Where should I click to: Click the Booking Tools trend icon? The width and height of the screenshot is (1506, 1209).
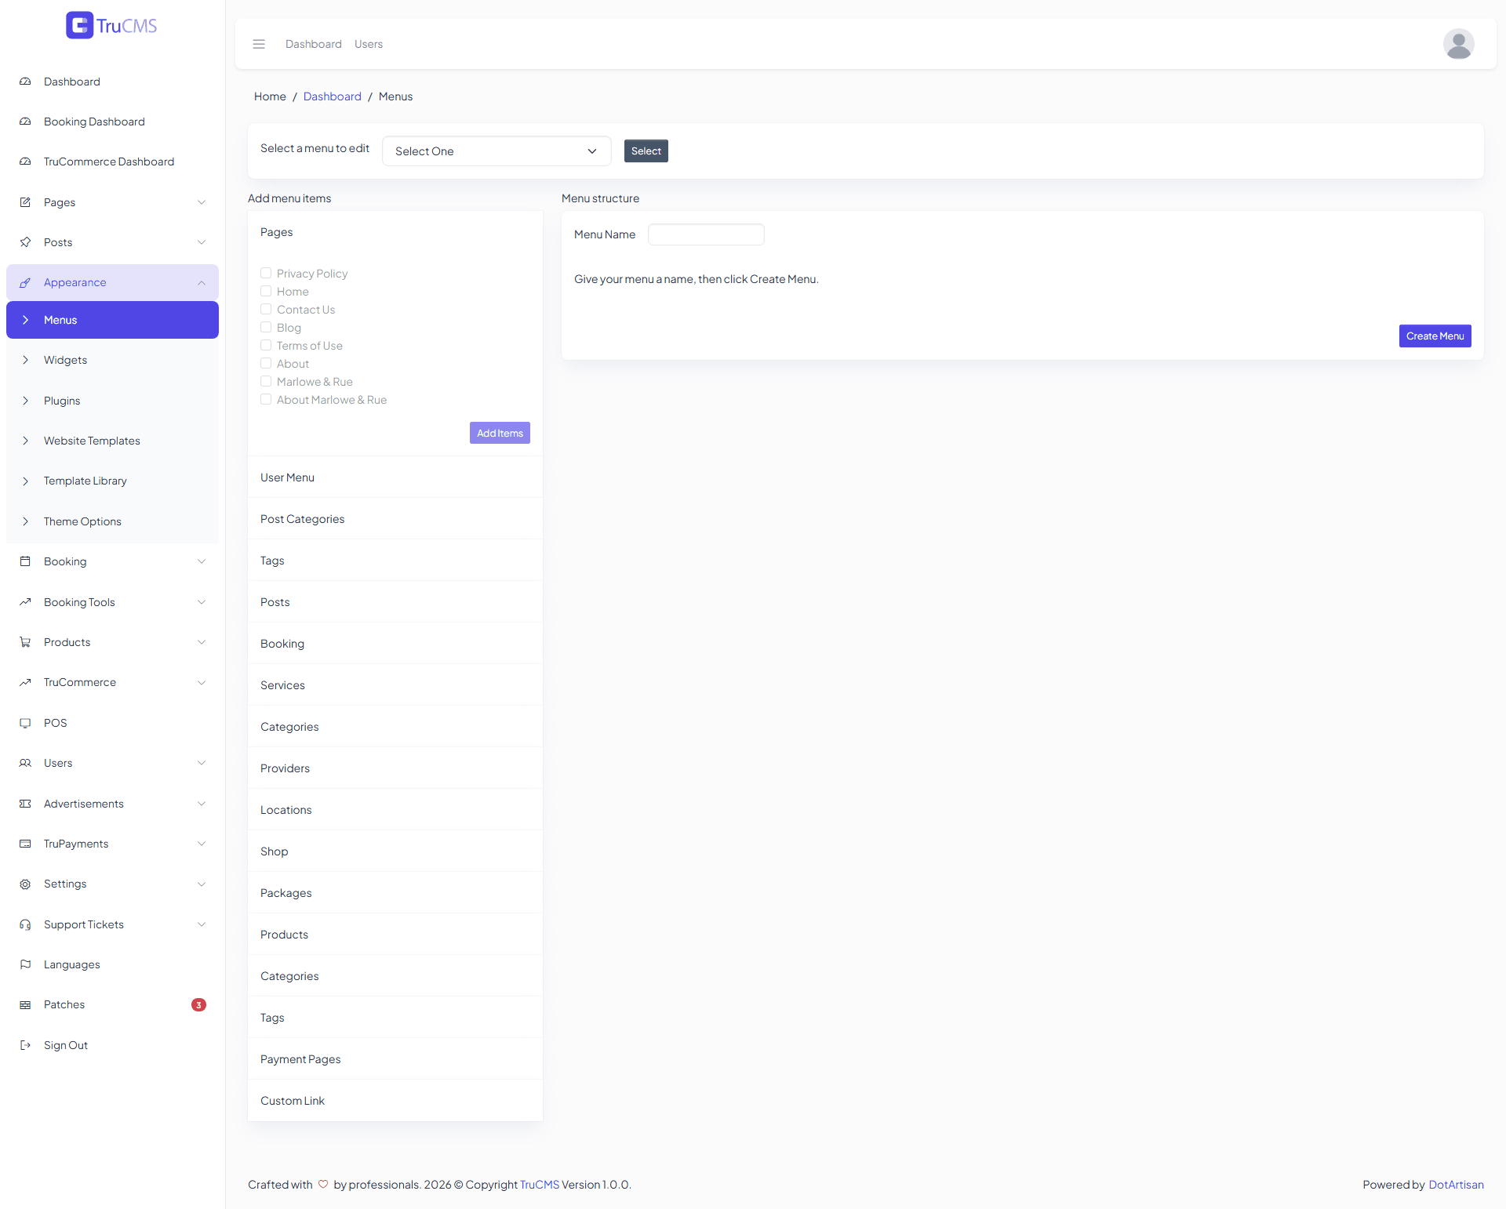25,602
